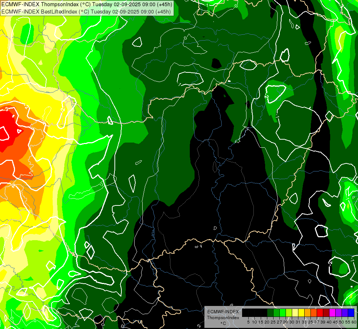The height and width of the screenshot is (329, 358).
Task: Click the ECMWF-INDEX BestLiftedIndex title line
Action: coord(86,11)
